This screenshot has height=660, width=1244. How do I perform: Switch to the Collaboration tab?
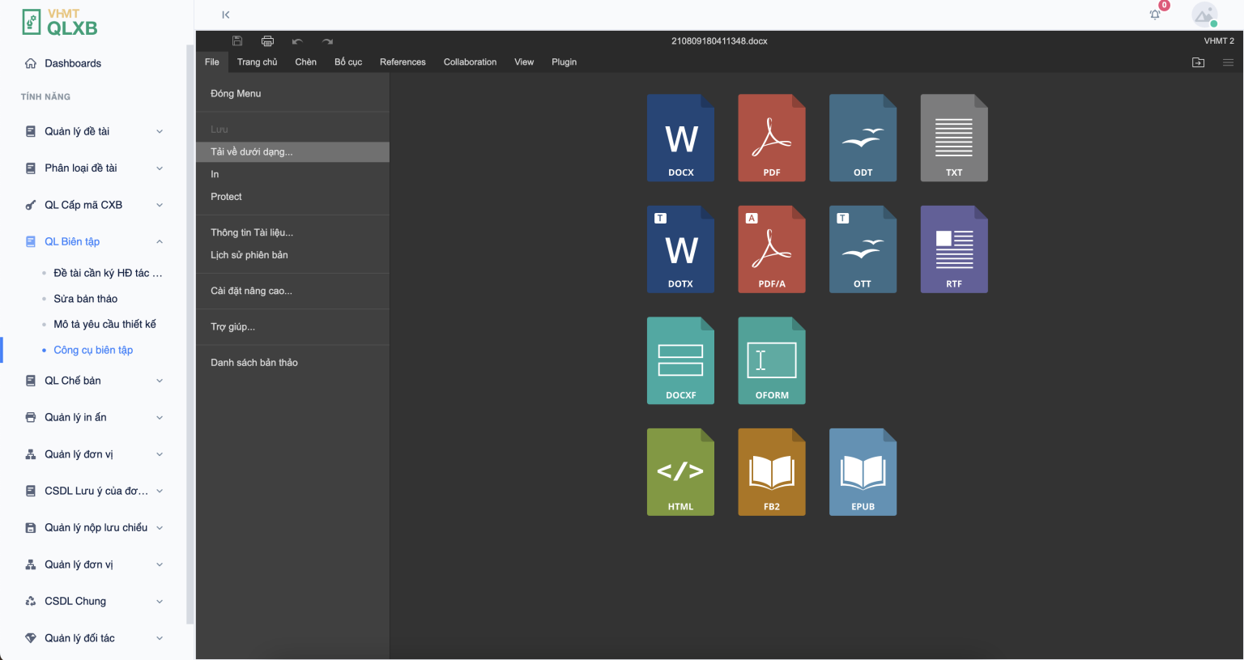coord(470,62)
